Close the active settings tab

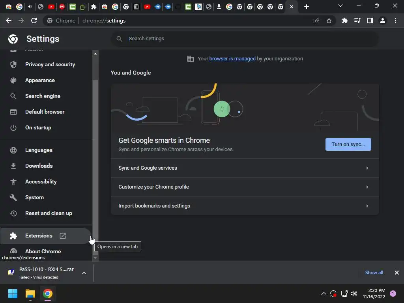click(292, 7)
